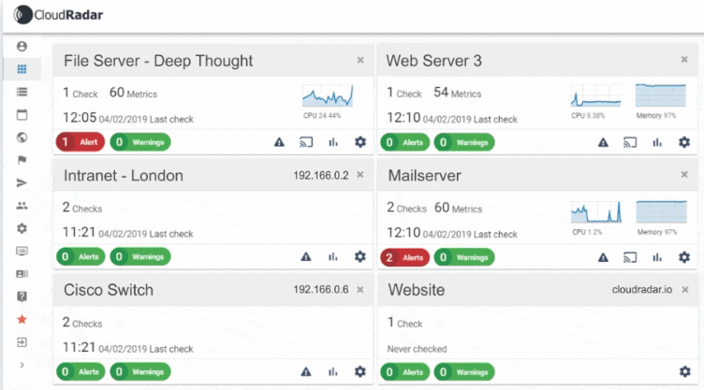The width and height of the screenshot is (704, 390).
Task: Click the logout arrow icon in sidebar
Action: click(x=22, y=342)
